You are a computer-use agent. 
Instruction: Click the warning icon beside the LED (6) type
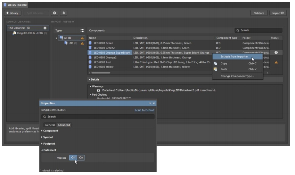[82, 43]
